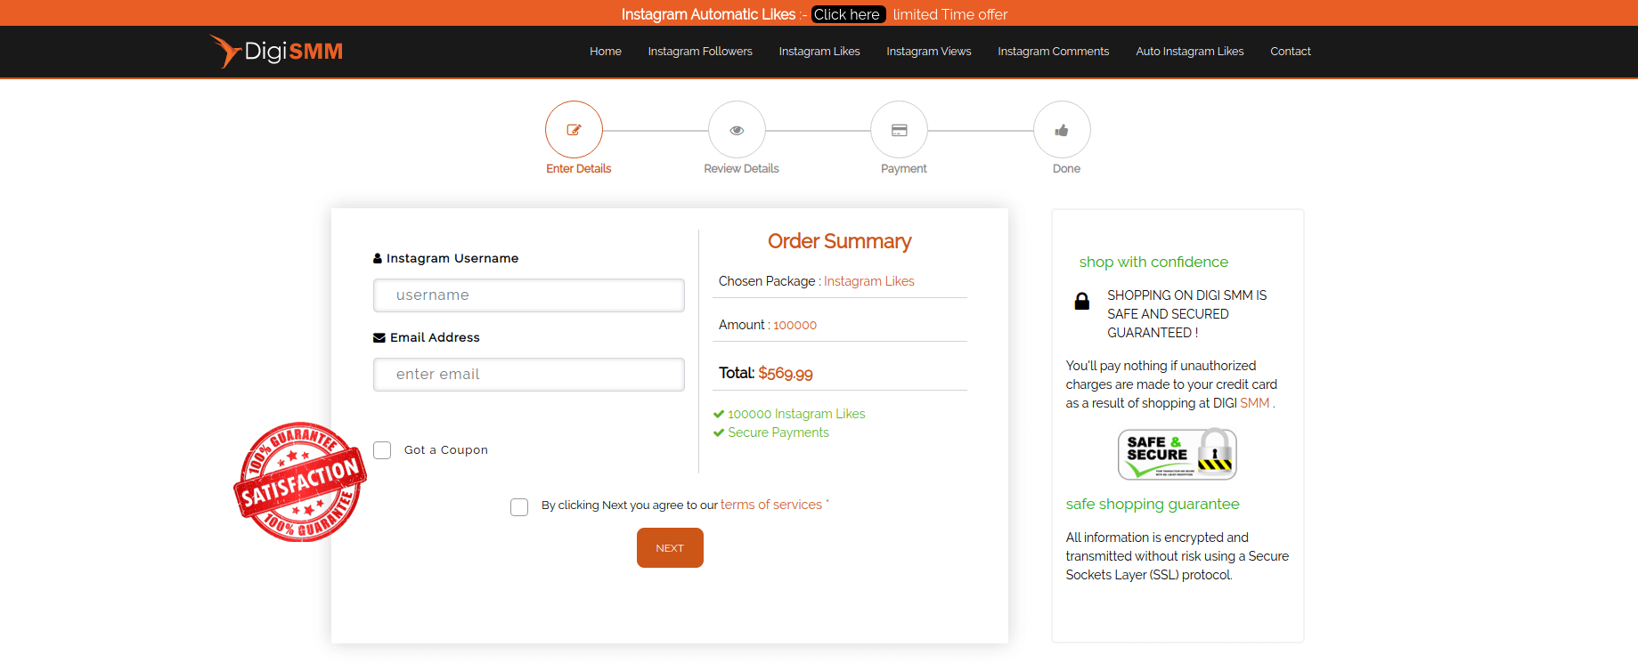Click the 100000 Instagram Likes feature text
Screen dimensions: 1638x663
(796, 414)
